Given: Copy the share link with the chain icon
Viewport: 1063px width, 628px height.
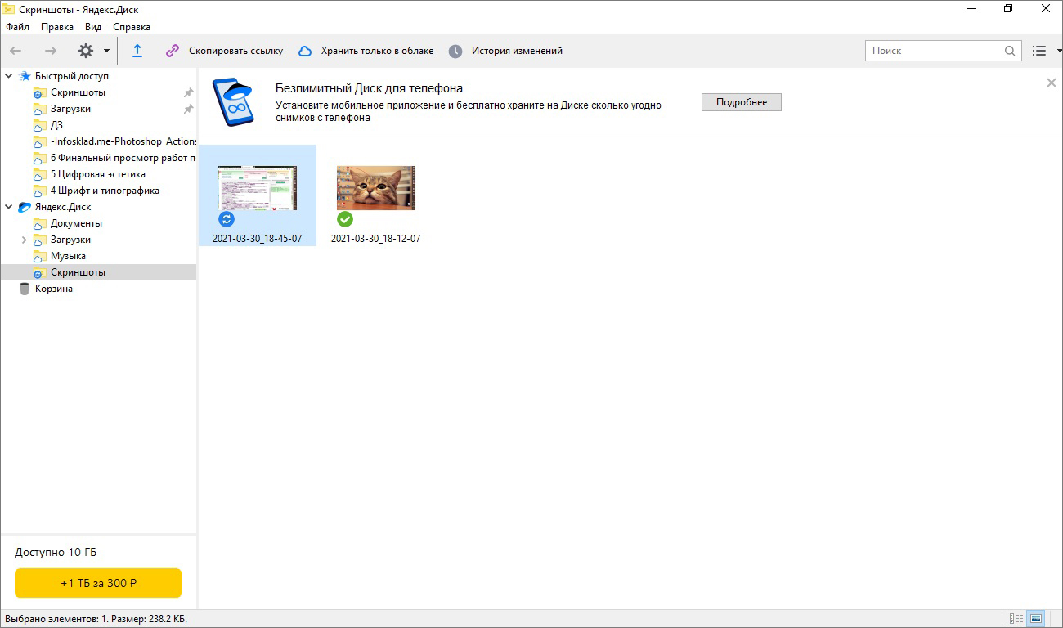Looking at the screenshot, I should 173,51.
